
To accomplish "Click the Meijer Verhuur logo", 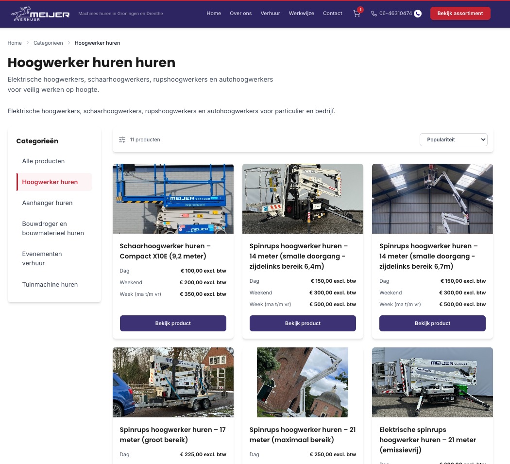I will pyautogui.click(x=40, y=14).
